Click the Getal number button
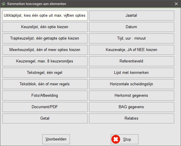The image size is (181, 146). pyautogui.click(x=45, y=118)
